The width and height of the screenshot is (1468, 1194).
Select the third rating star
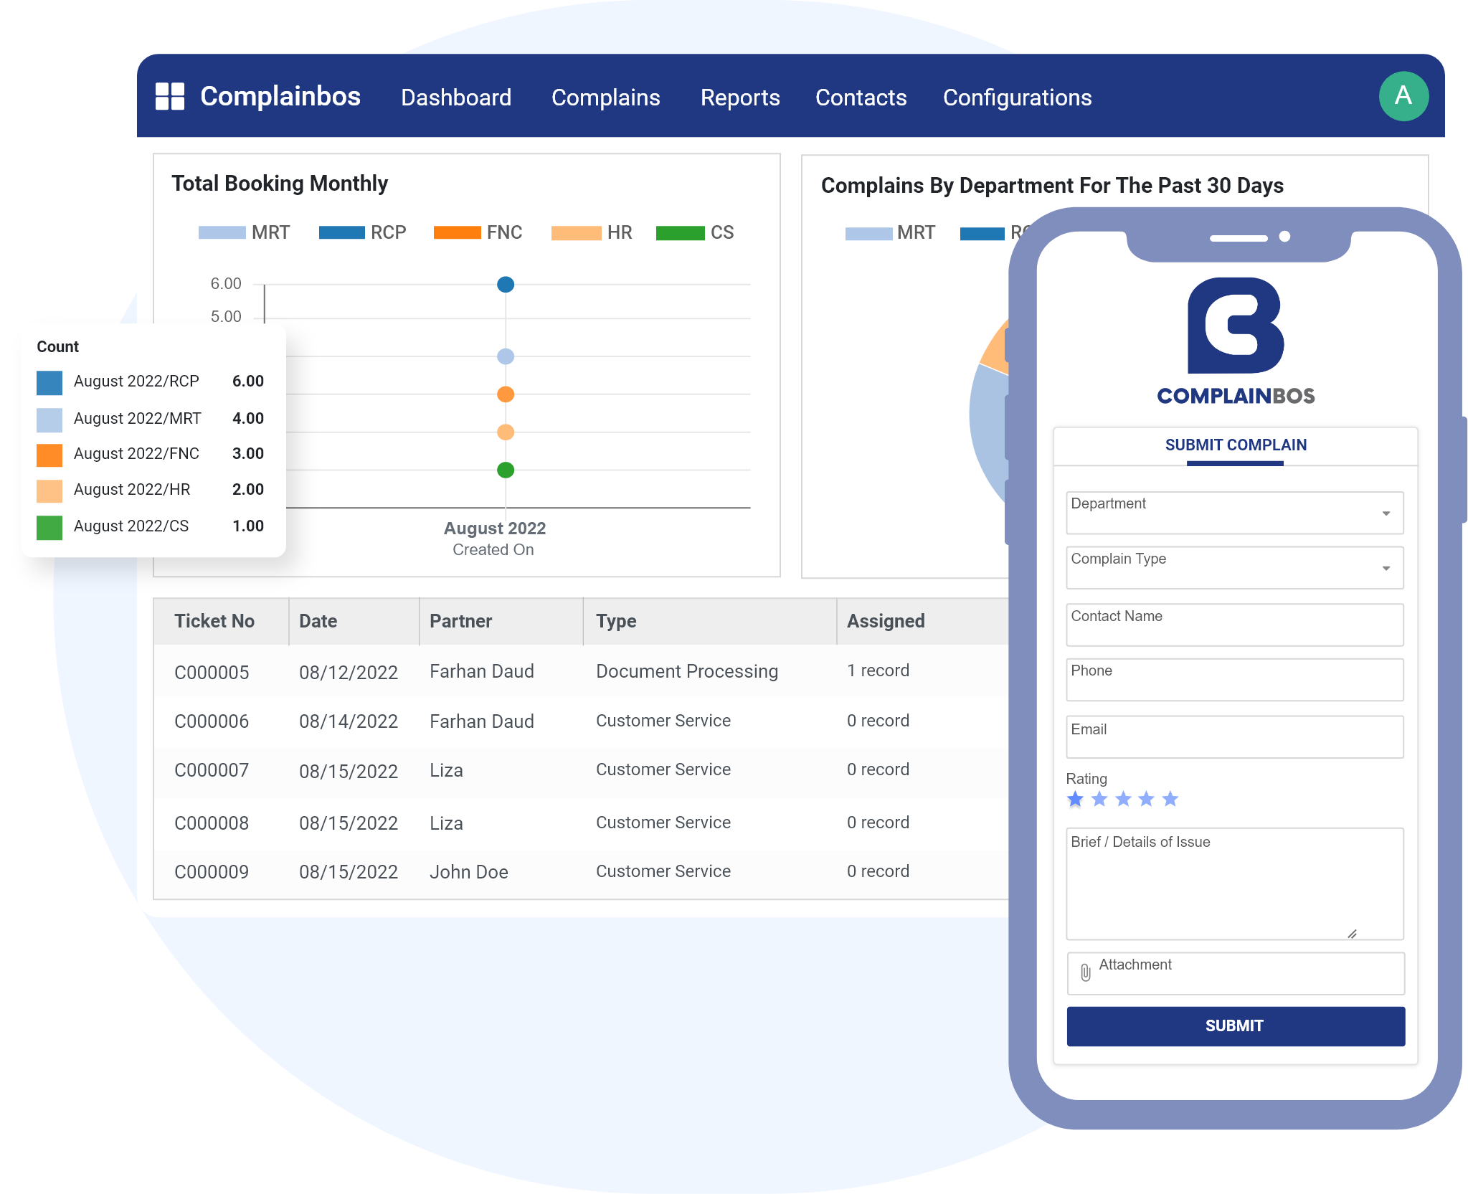(x=1123, y=799)
